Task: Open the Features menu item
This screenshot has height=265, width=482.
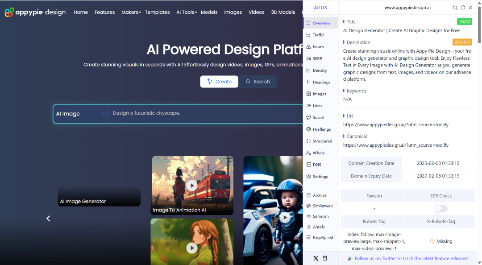Action: pos(104,12)
